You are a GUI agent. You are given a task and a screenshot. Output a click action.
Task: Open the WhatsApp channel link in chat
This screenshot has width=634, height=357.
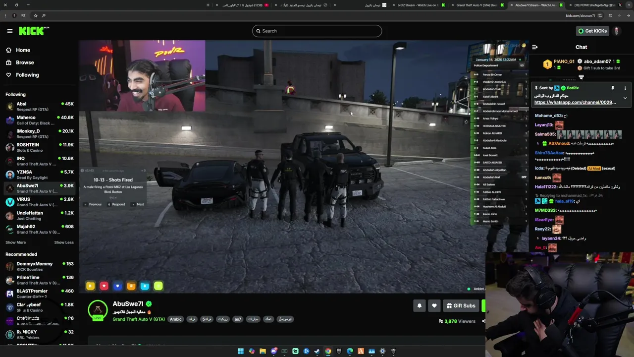[575, 102]
